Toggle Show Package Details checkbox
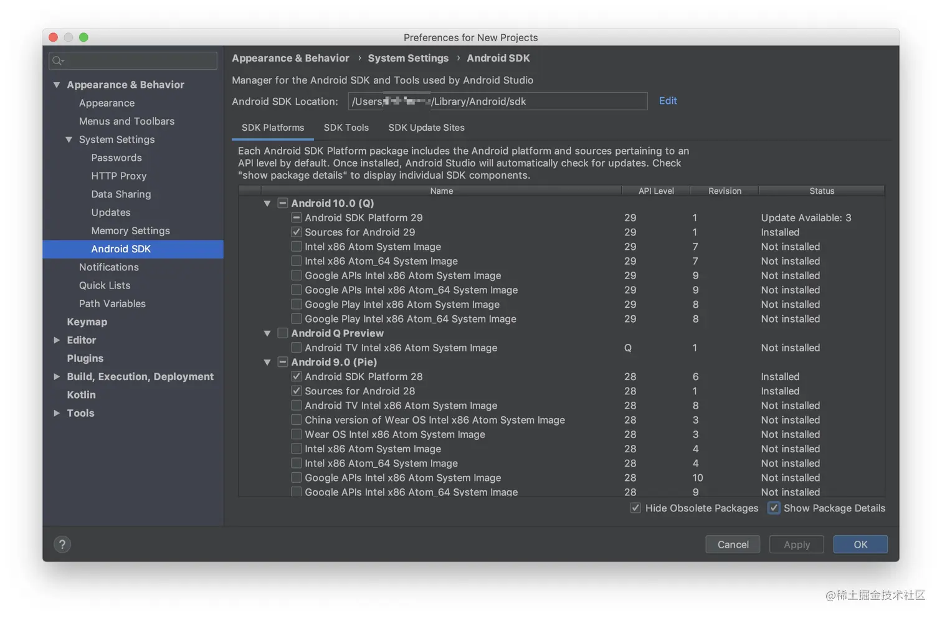 (x=774, y=508)
